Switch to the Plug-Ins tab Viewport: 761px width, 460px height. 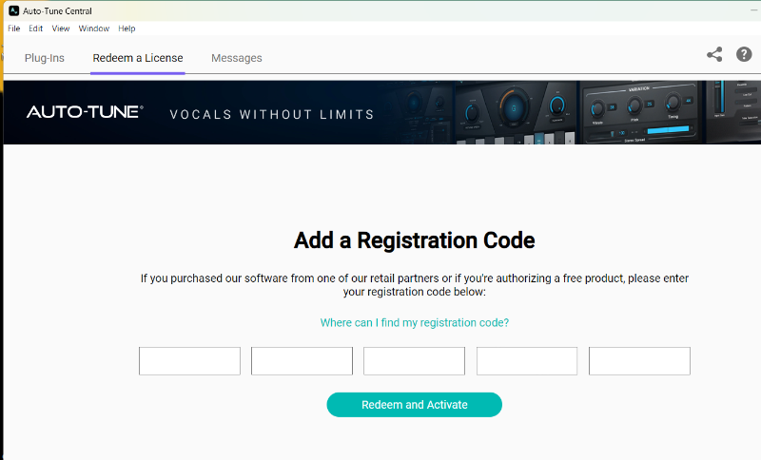(x=45, y=58)
